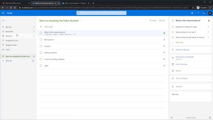Delete task via trash icon

pos(210,118)
